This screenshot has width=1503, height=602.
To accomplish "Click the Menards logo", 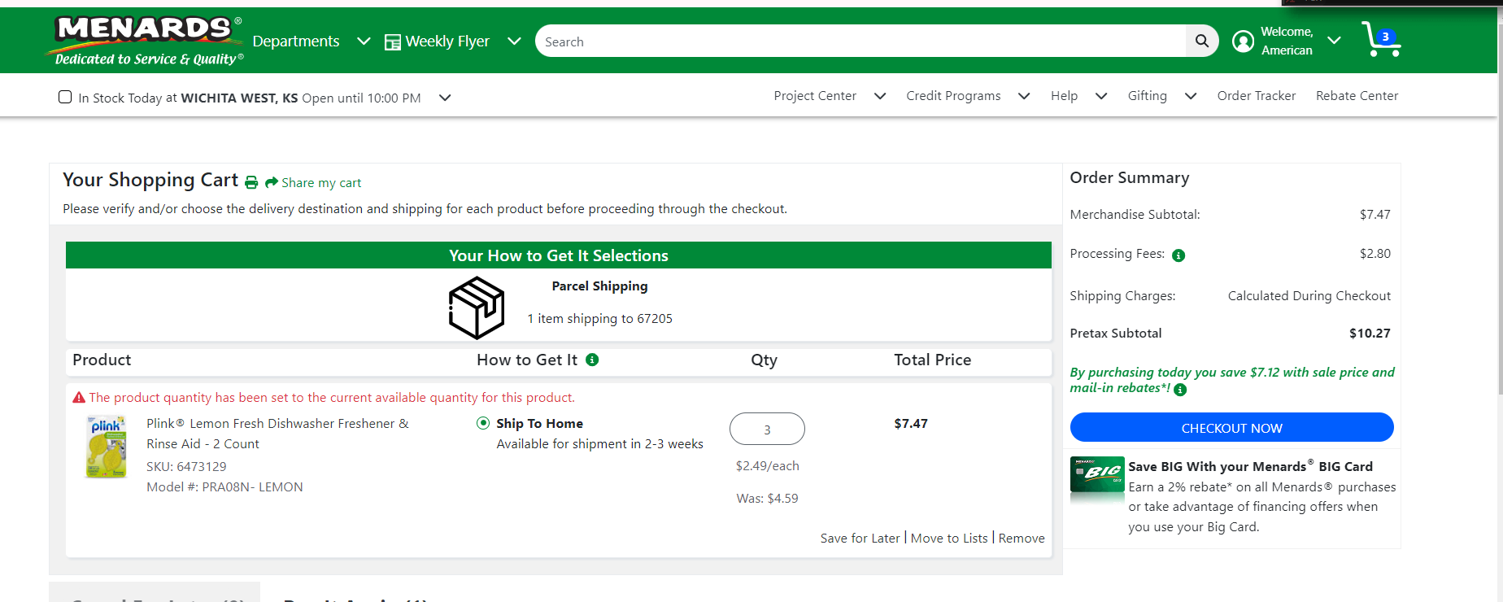I will (146, 41).
